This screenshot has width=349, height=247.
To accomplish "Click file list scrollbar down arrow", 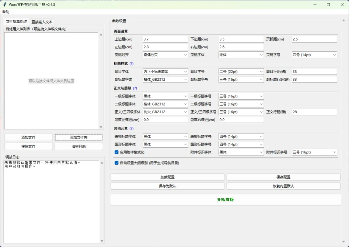I will pyautogui.click(x=101, y=127).
